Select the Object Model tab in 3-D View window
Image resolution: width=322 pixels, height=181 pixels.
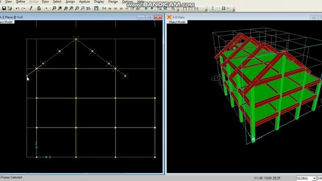(x=177, y=22)
